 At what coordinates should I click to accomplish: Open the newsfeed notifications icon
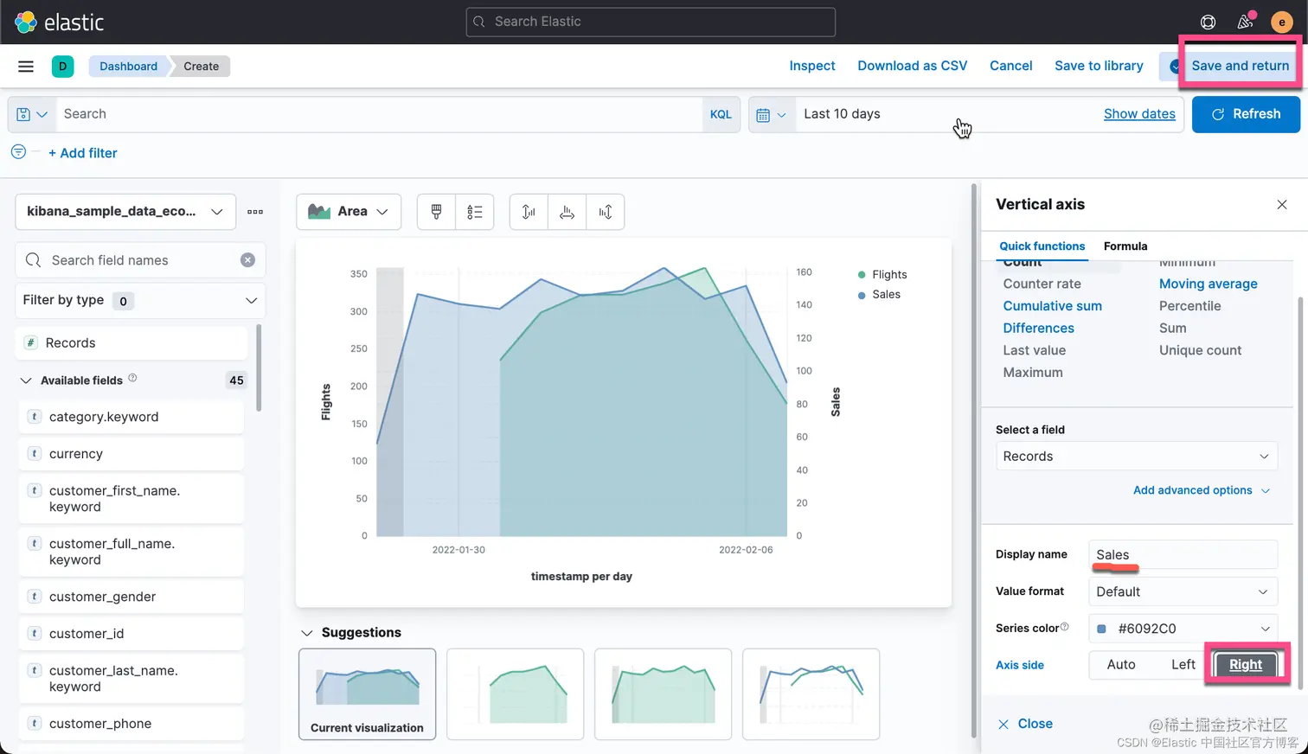tap(1246, 22)
